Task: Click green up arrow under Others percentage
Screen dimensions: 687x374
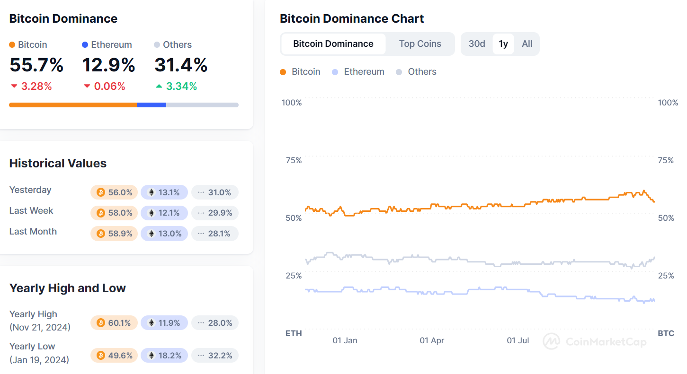Action: (x=159, y=86)
